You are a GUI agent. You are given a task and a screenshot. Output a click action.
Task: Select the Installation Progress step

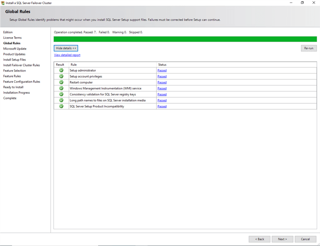pos(16,93)
